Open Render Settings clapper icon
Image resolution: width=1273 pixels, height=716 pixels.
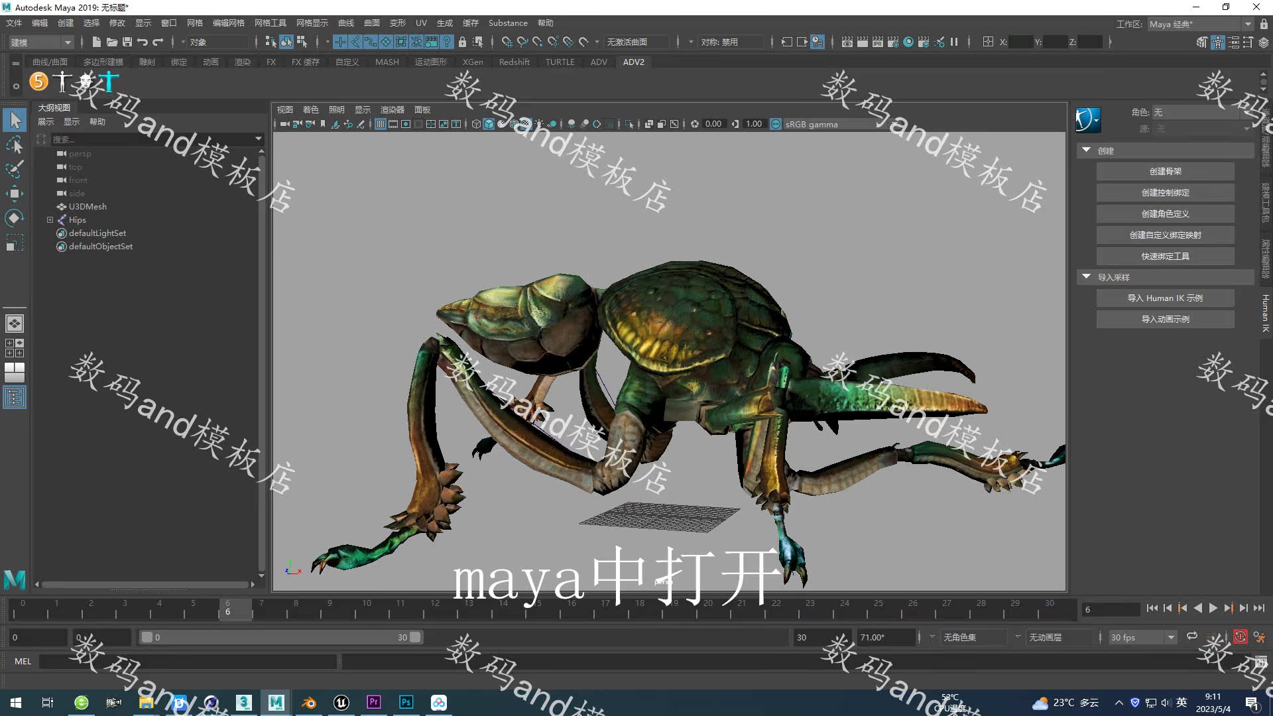(893, 42)
